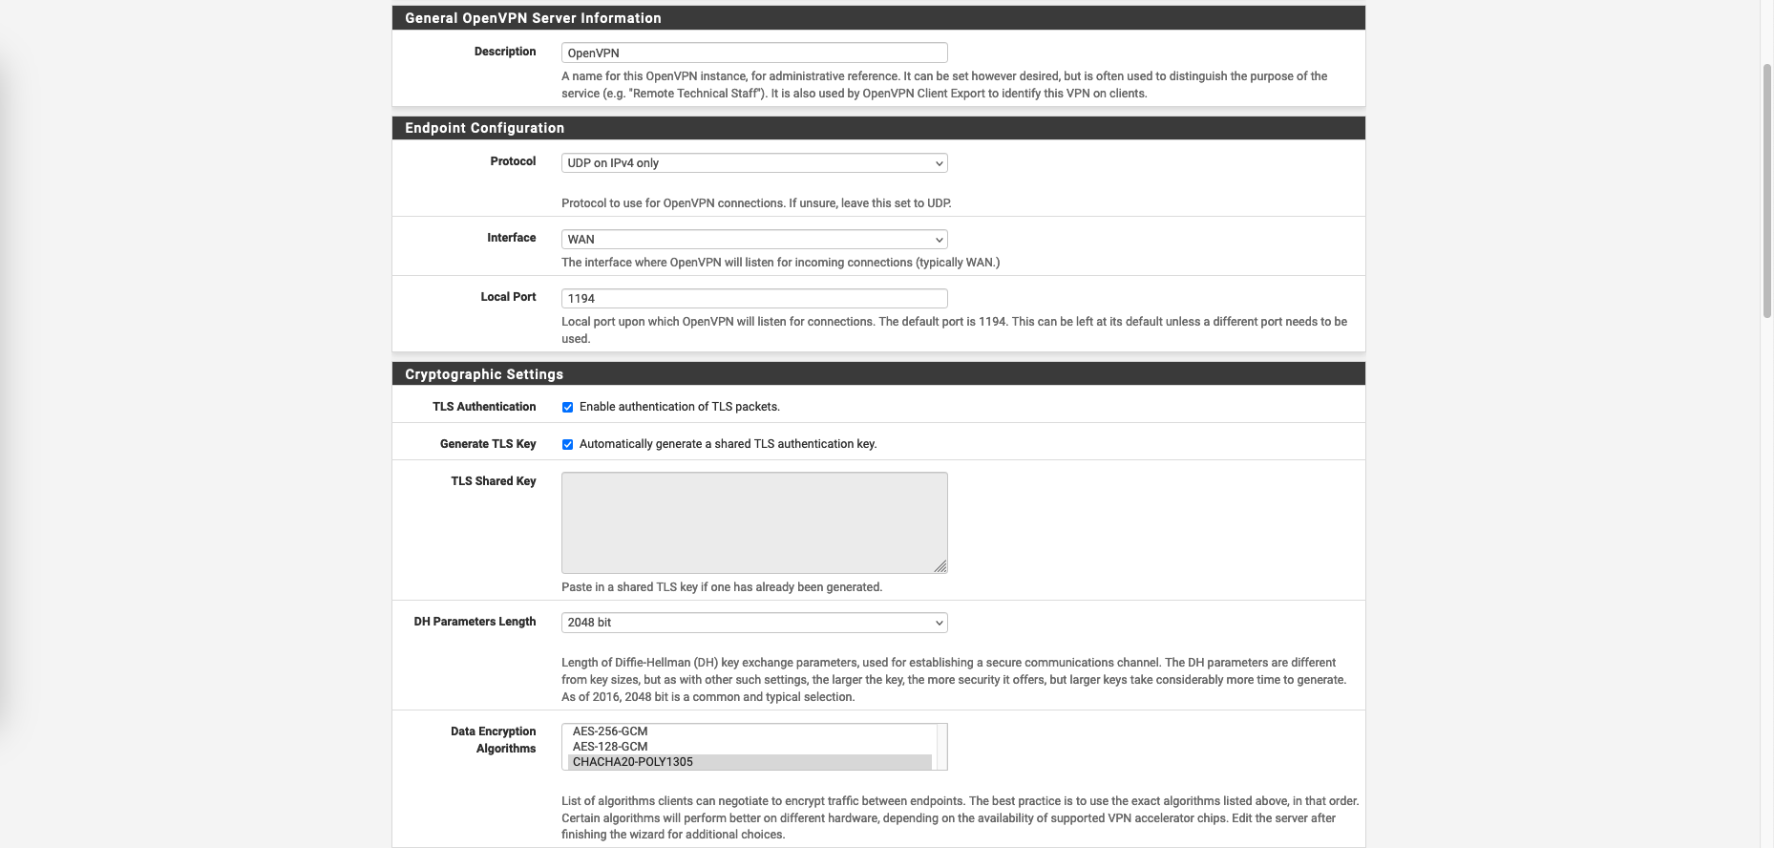Image resolution: width=1774 pixels, height=848 pixels.
Task: Click the Cryptographic Settings section header
Action: 484,374
